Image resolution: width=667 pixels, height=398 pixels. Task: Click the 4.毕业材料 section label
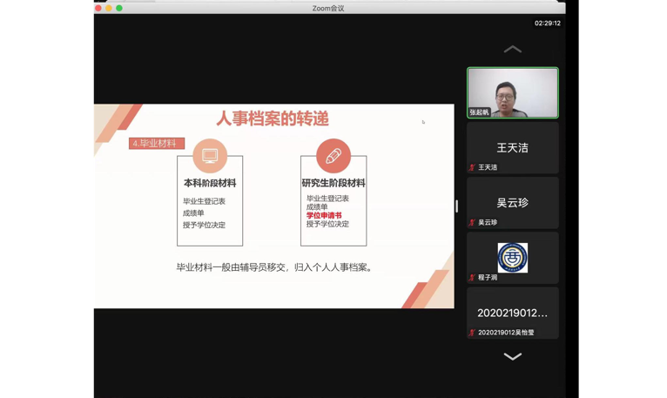pos(157,144)
